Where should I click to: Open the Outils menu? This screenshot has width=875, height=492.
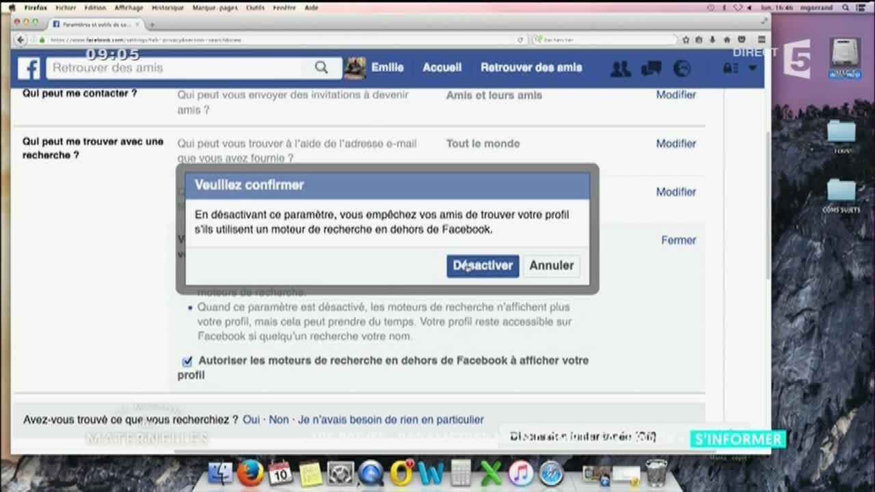click(x=254, y=8)
